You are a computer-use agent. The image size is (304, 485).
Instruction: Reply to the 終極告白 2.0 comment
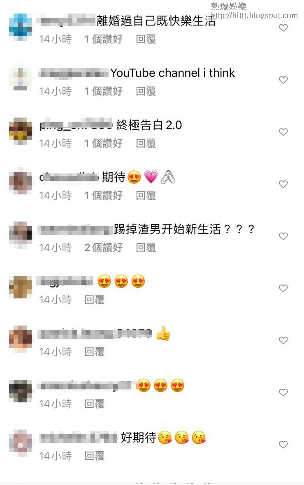tap(146, 143)
